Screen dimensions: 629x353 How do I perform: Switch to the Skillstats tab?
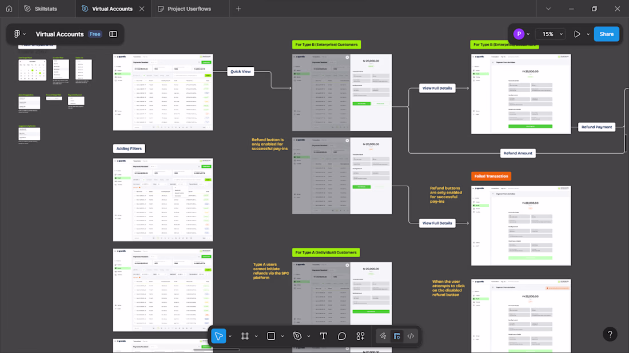(x=41, y=9)
